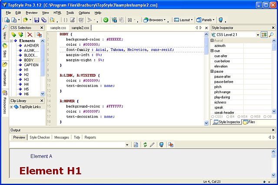Click the first New Selector icon in CSS Selectors
Viewport: 278px width, 185px height.
pyautogui.click(x=13, y=35)
